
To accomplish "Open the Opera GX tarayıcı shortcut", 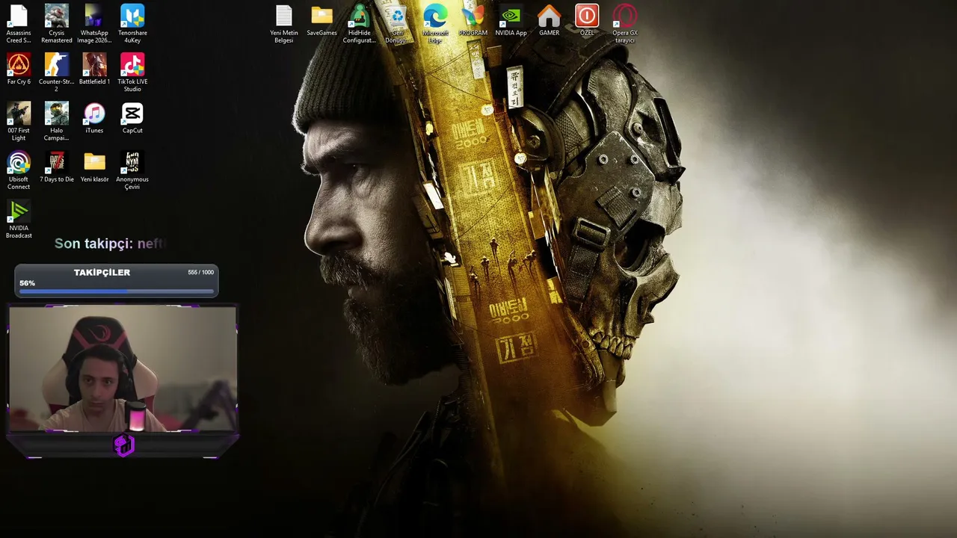I will coord(625,23).
